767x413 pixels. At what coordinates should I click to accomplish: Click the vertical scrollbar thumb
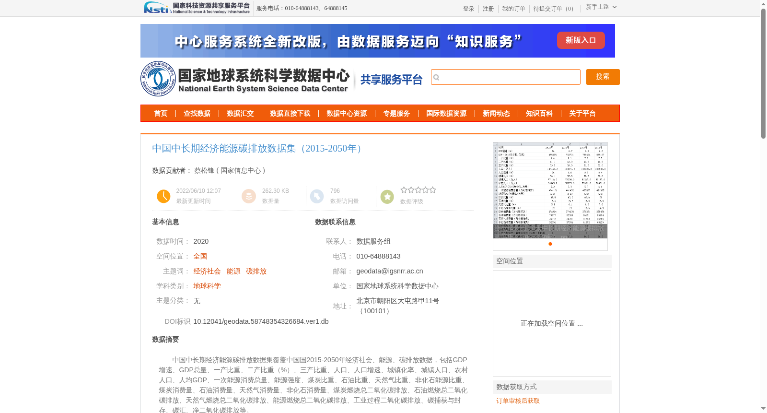[763, 74]
